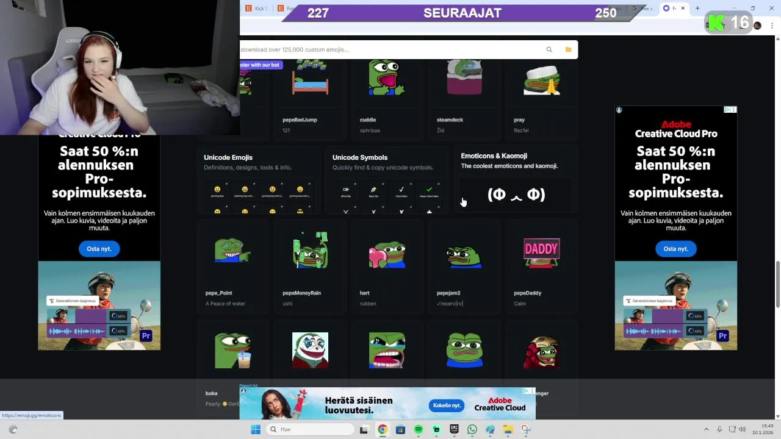The height and width of the screenshot is (439, 781).
Task: Click the yellow folder icon in search bar
Action: point(568,49)
